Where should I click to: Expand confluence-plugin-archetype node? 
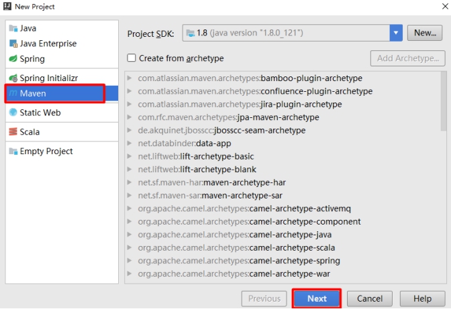click(130, 91)
